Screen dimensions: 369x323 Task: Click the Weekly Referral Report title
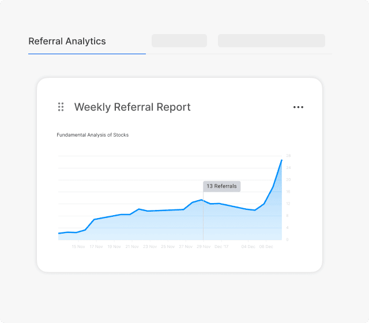tap(132, 107)
